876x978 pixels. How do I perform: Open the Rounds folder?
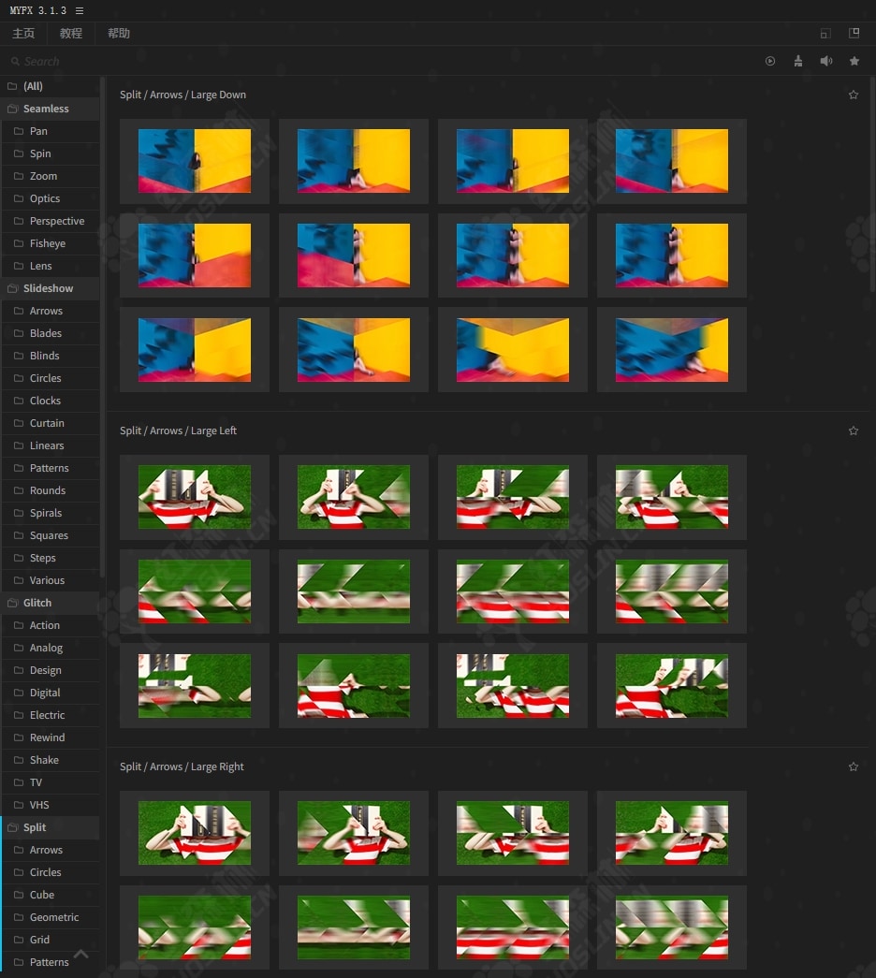[51, 490]
